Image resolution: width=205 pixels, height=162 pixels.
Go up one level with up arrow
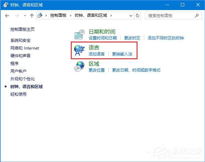click(32, 16)
